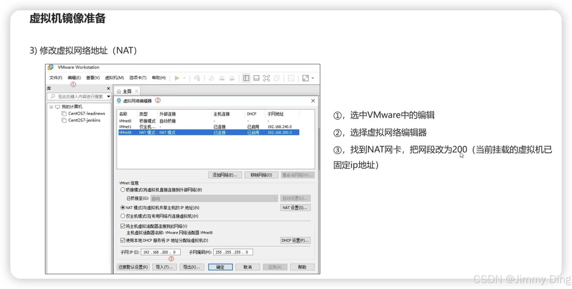Click the 添加网络(E)... button
The width and height of the screenshot is (572, 289).
pyautogui.click(x=225, y=175)
